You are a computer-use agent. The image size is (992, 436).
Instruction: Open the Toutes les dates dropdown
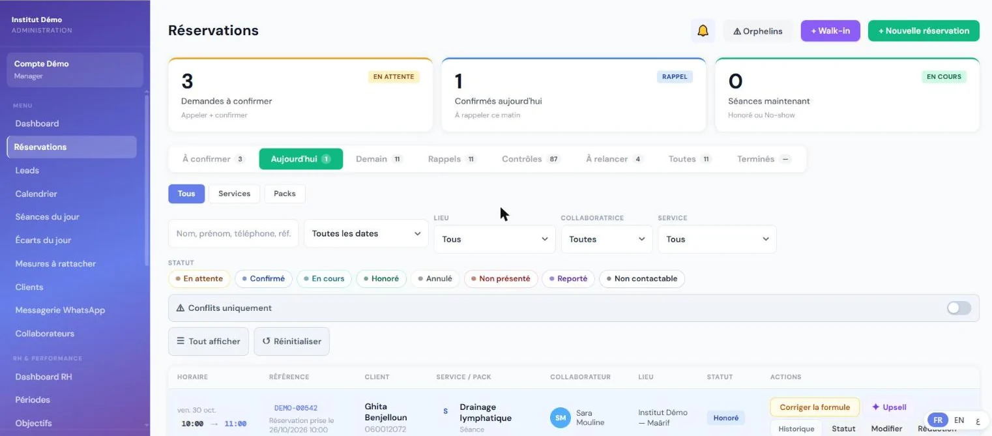point(366,233)
